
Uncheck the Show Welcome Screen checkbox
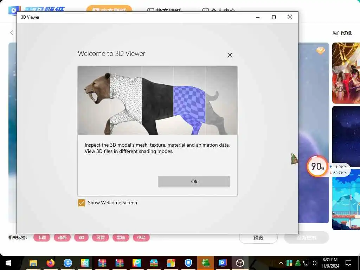pos(82,203)
